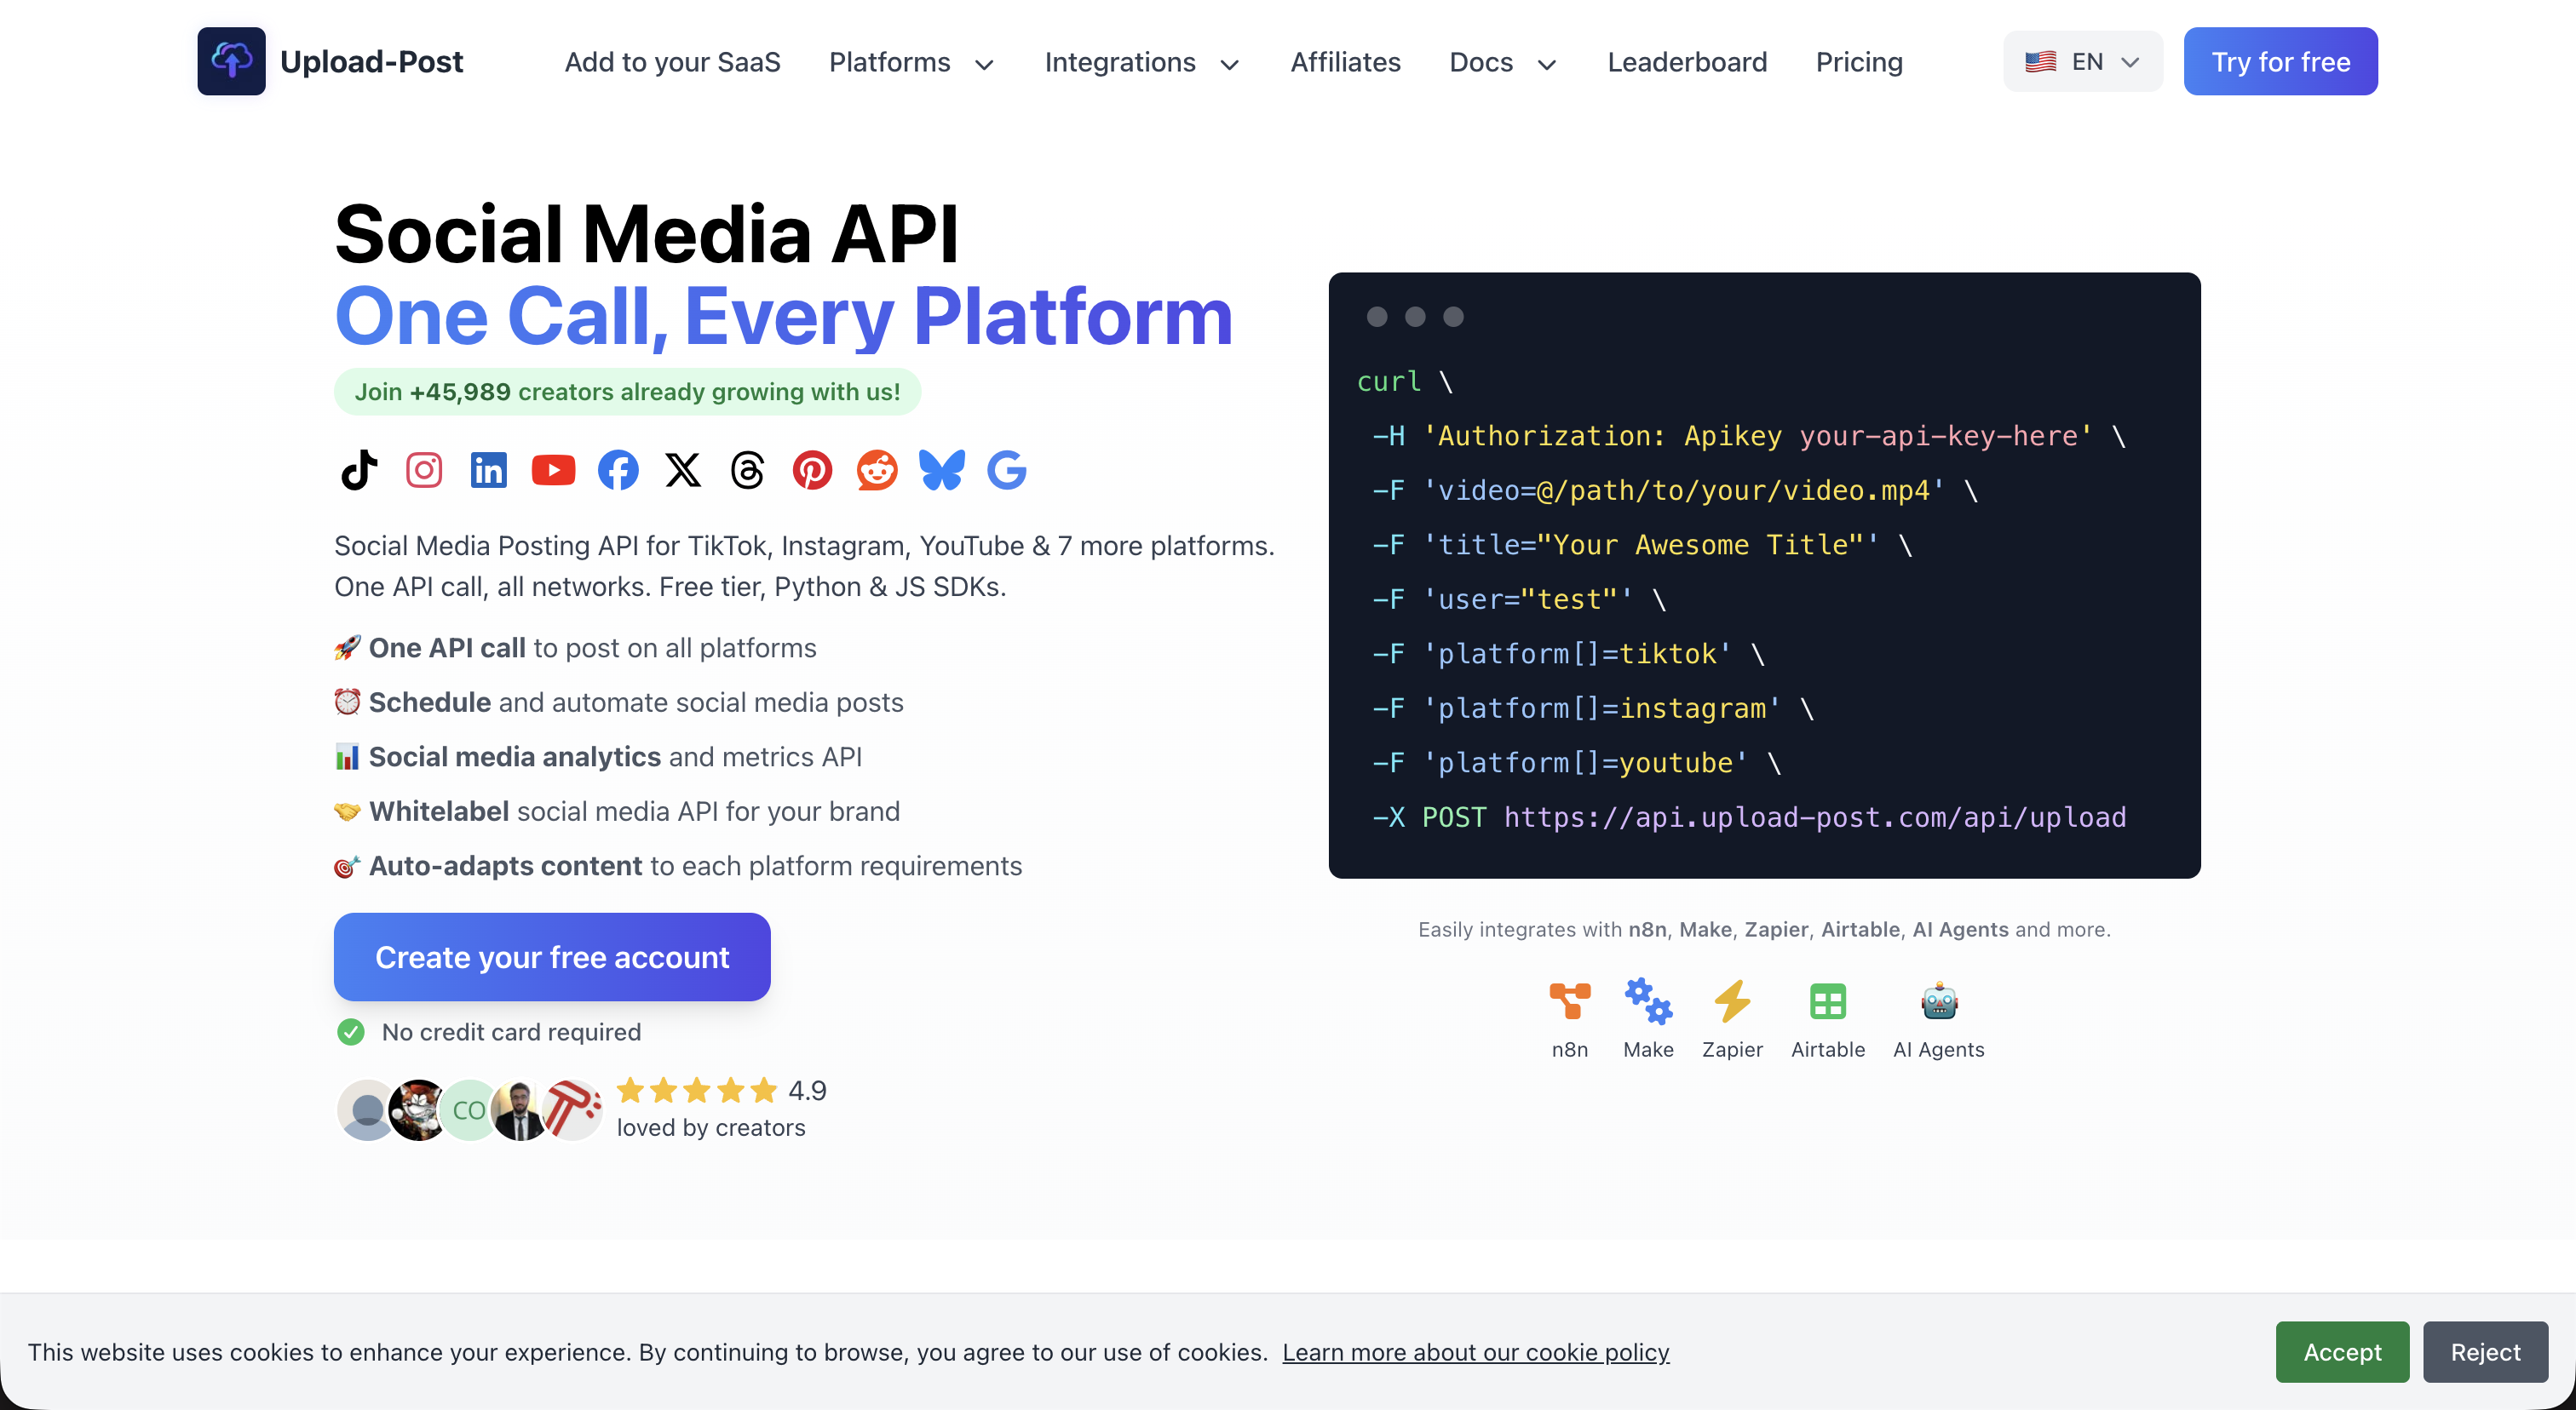Click the Bluesky butterfly icon

click(942, 470)
